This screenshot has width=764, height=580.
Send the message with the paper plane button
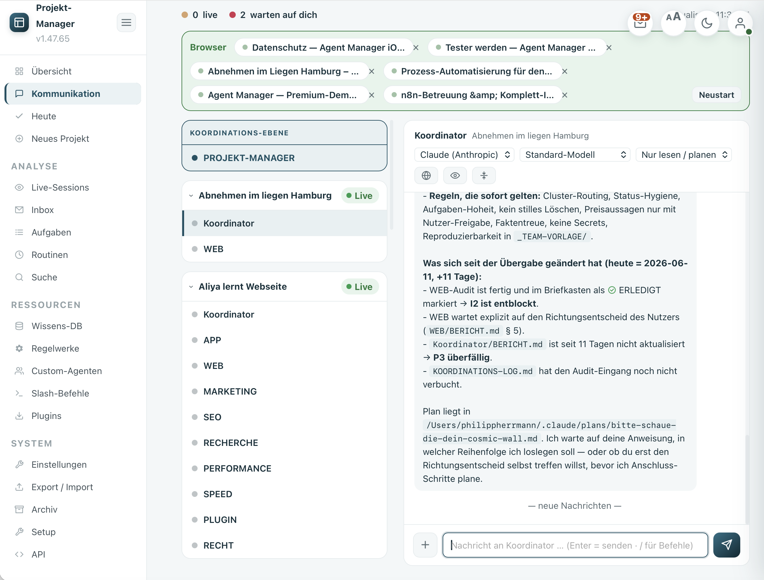726,545
